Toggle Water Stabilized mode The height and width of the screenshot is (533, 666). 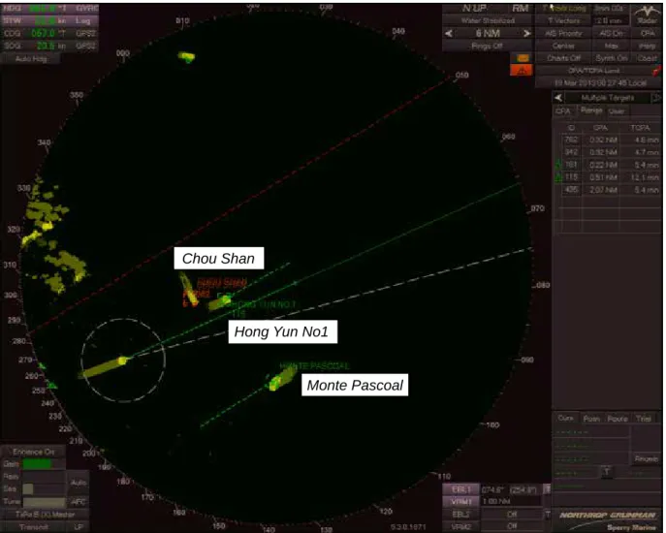pos(488,20)
